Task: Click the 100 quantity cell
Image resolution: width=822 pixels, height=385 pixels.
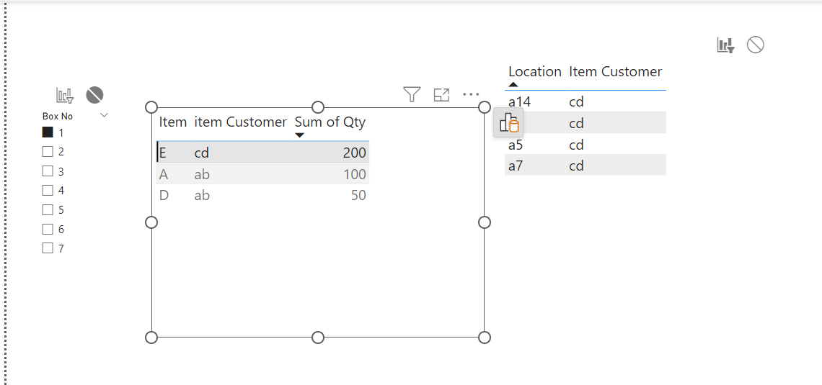Action: (x=354, y=174)
